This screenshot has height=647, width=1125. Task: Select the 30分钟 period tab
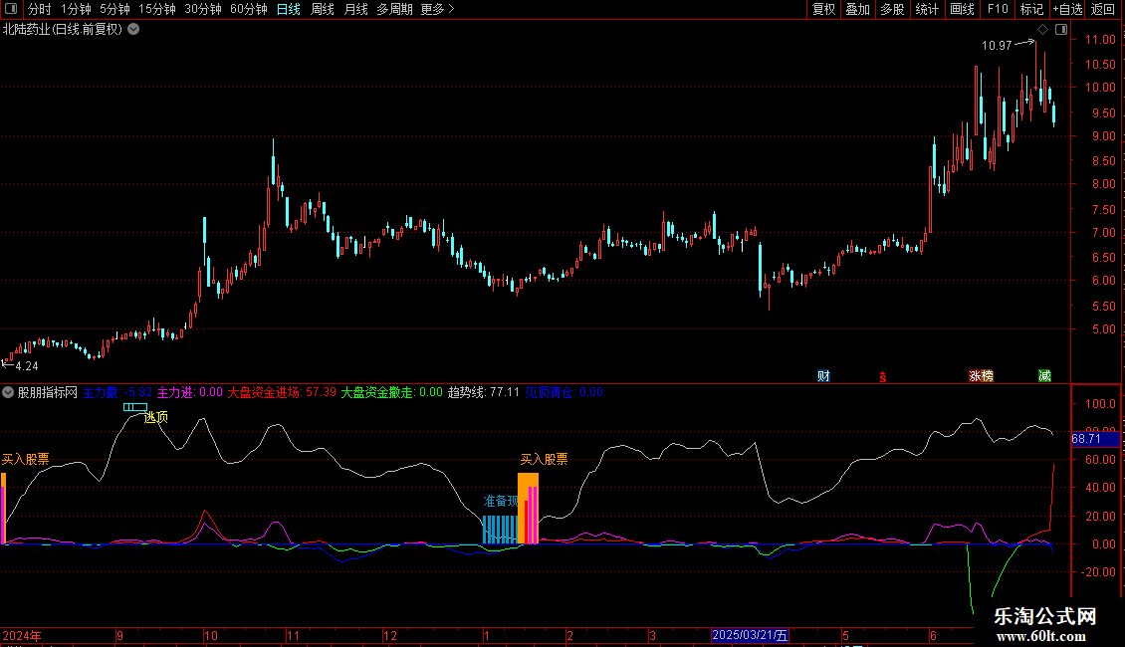203,9
